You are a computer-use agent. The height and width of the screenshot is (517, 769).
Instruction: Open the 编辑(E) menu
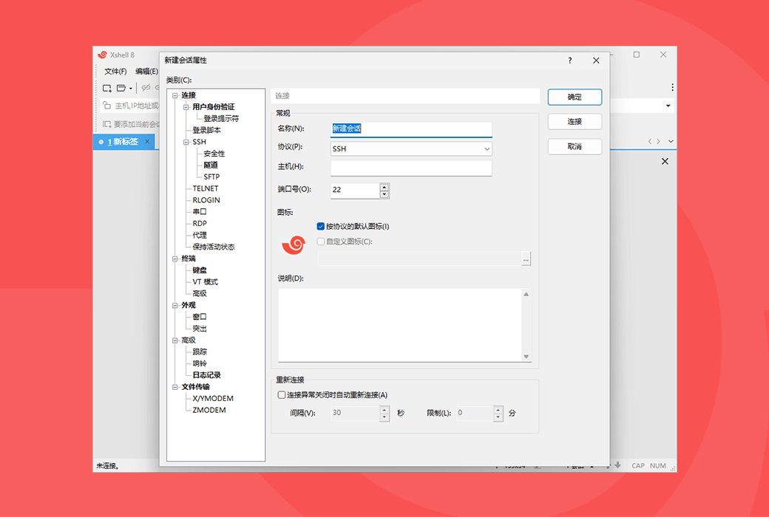(146, 72)
